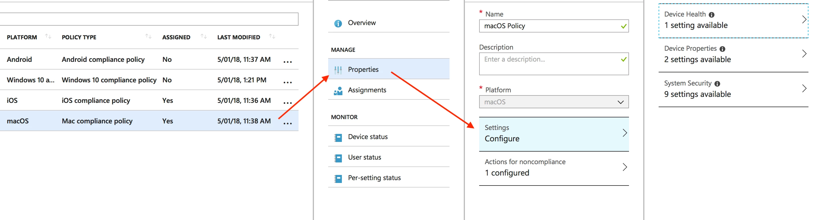Click the 1 setting available text

696,25
